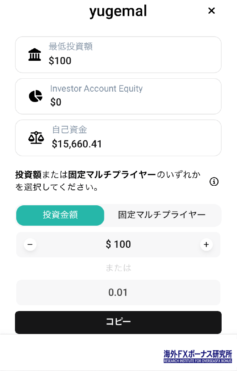The image size is (237, 371).
Task: Select the 最低投資額 $100 card
Action: 118,55
